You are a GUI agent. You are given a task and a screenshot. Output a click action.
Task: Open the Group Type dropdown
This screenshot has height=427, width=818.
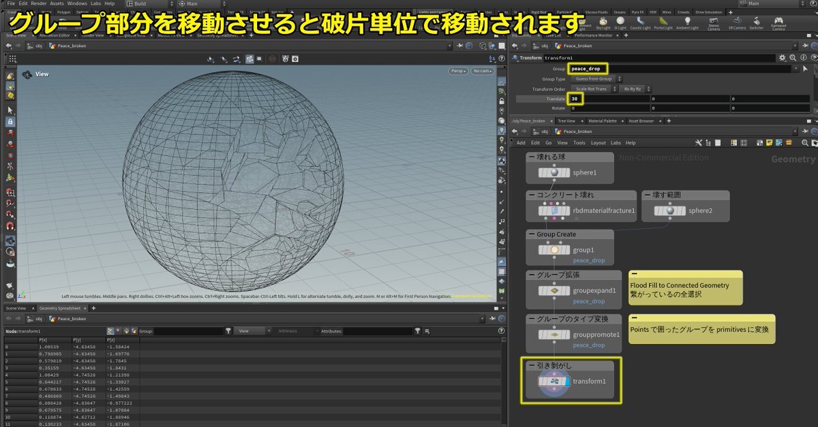[x=594, y=79]
